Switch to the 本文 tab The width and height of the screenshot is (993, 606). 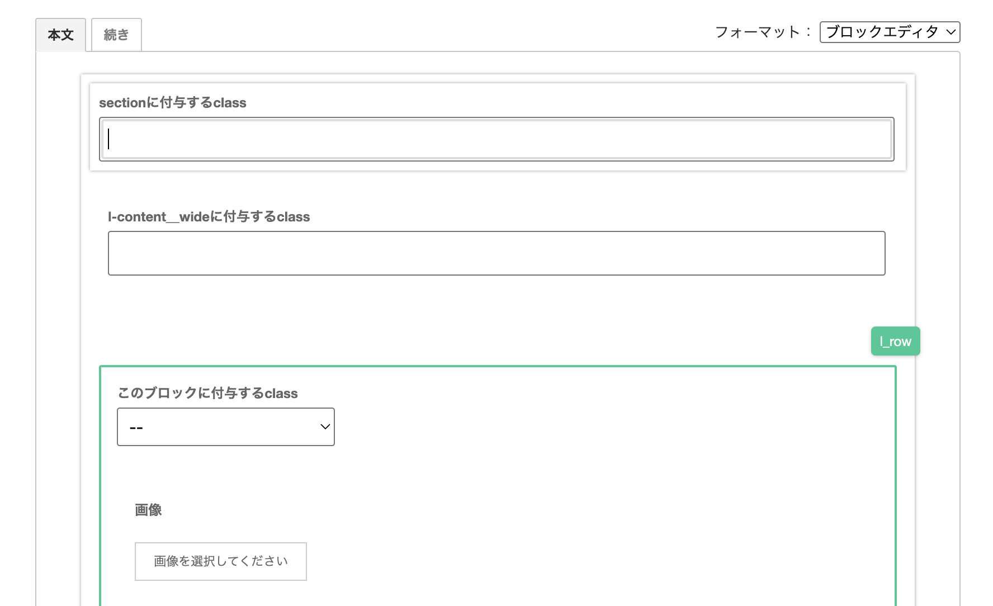(x=60, y=35)
